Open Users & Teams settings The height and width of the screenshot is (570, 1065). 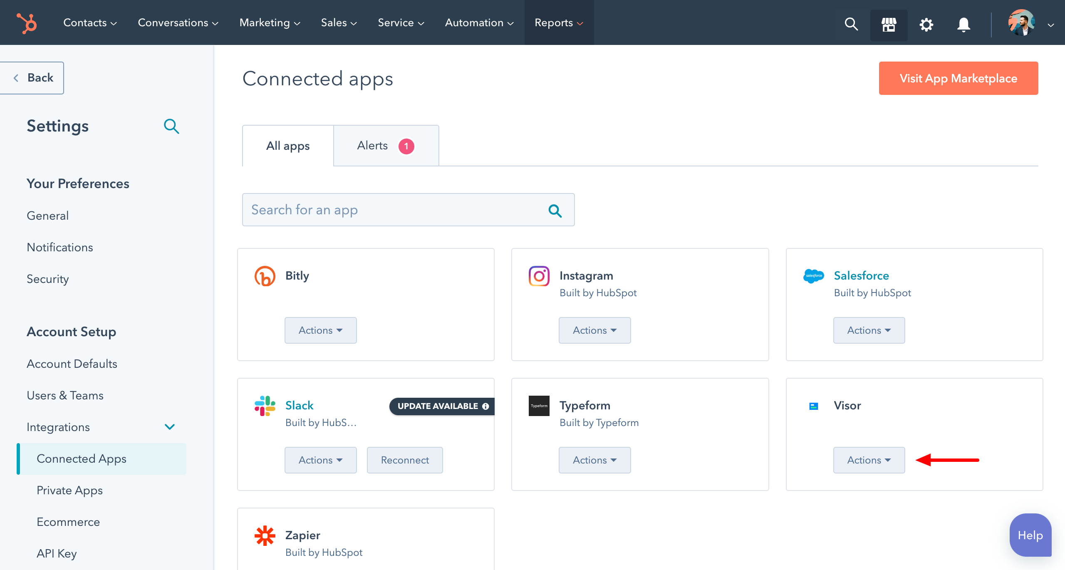click(x=65, y=395)
